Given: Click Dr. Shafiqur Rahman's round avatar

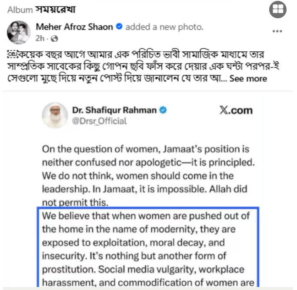Looking at the screenshot, I should (x=54, y=115).
